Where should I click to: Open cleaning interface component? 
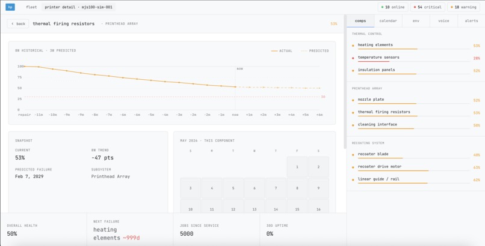(416, 125)
